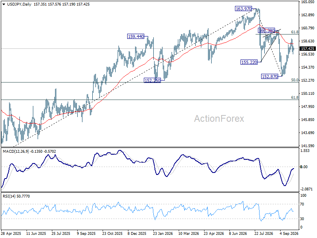Select the USDJPY,Daily symbol title

pyautogui.click(x=19, y=4)
